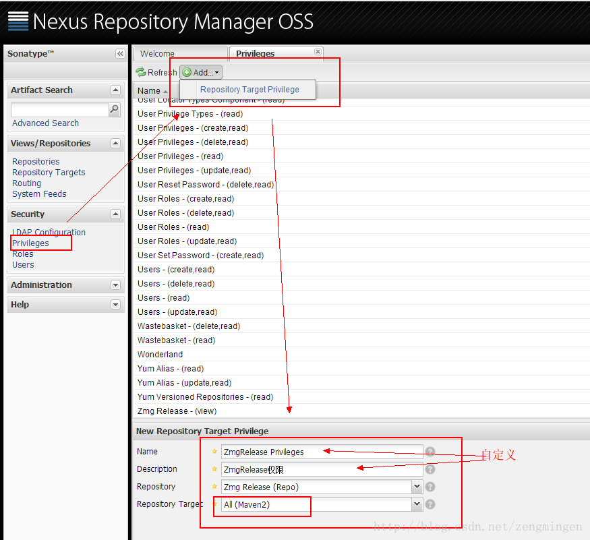The image size is (590, 540).
Task: Open the Add dropdown button
Action: pyautogui.click(x=201, y=72)
